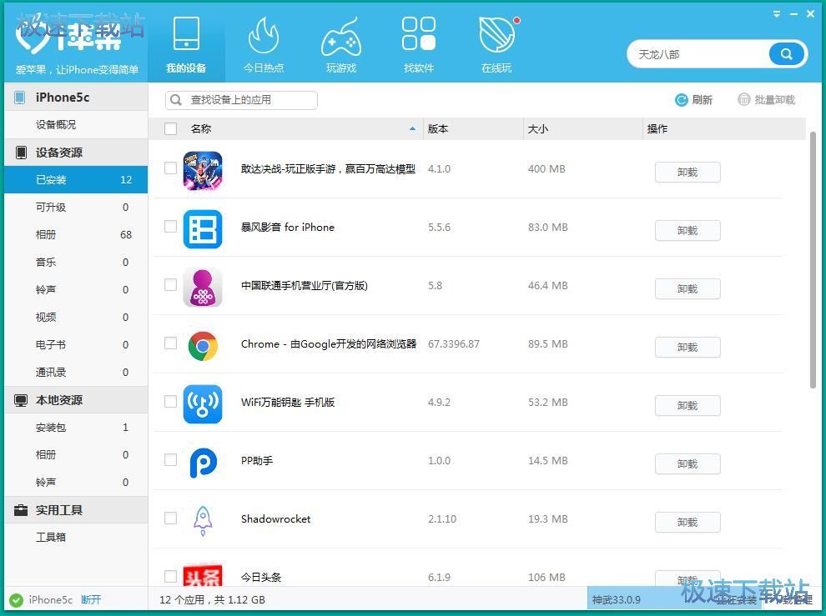
Task: Check the 暴风影音 for iPhone checkbox
Action: pos(170,227)
